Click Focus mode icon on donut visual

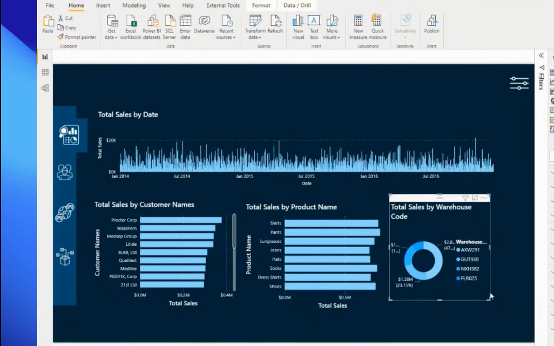475,198
